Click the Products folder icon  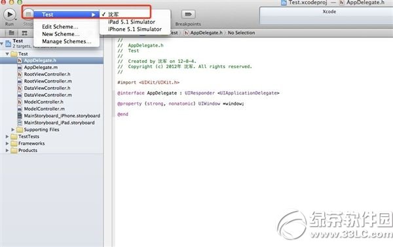14,151
